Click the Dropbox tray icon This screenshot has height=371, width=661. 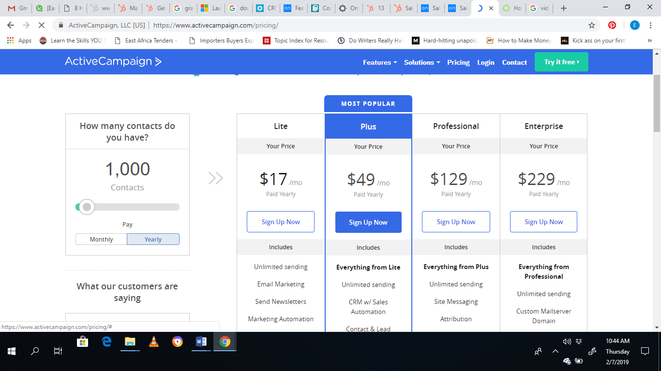(579, 342)
